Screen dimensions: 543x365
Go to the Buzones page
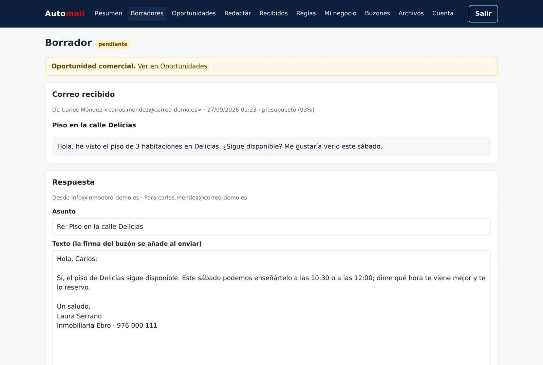click(x=377, y=14)
